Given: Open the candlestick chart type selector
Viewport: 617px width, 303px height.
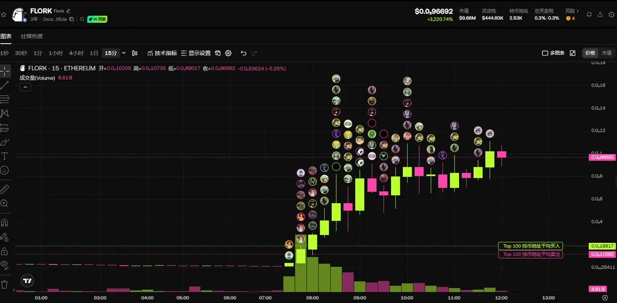Looking at the screenshot, I should click(x=135, y=53).
